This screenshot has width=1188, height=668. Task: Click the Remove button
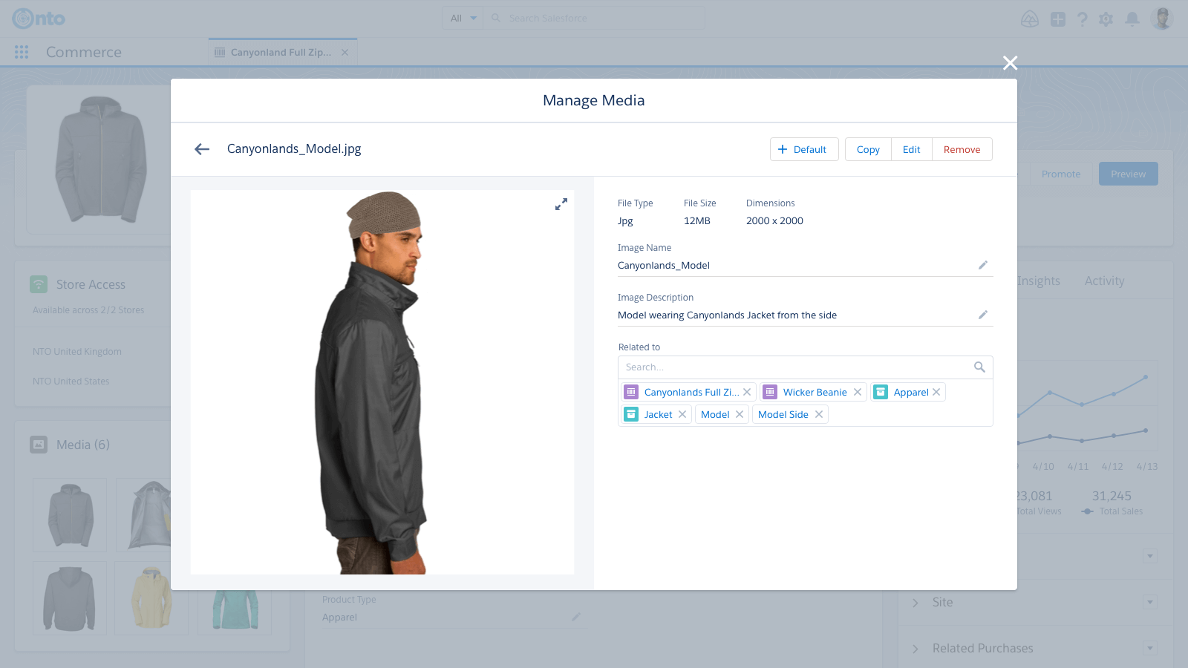pyautogui.click(x=962, y=149)
